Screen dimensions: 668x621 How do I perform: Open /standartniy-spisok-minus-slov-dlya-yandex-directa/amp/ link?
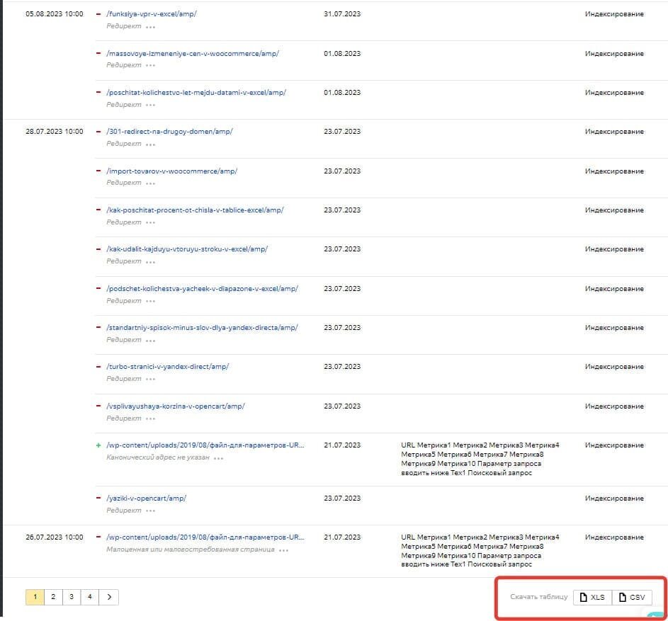click(x=202, y=328)
